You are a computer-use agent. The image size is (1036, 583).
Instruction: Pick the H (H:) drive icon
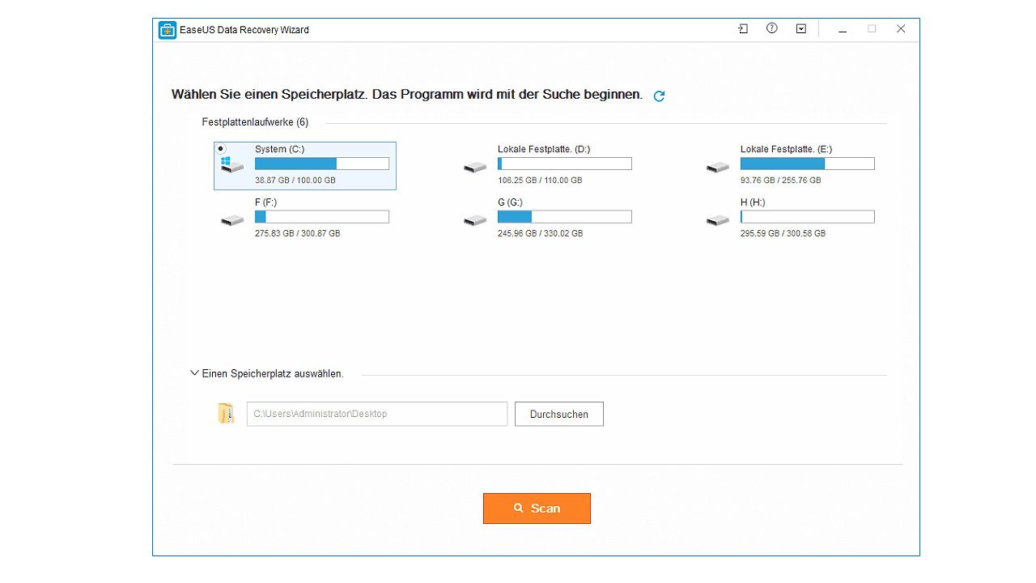[718, 220]
